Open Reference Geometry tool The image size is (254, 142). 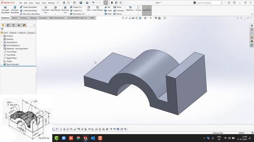130,9
